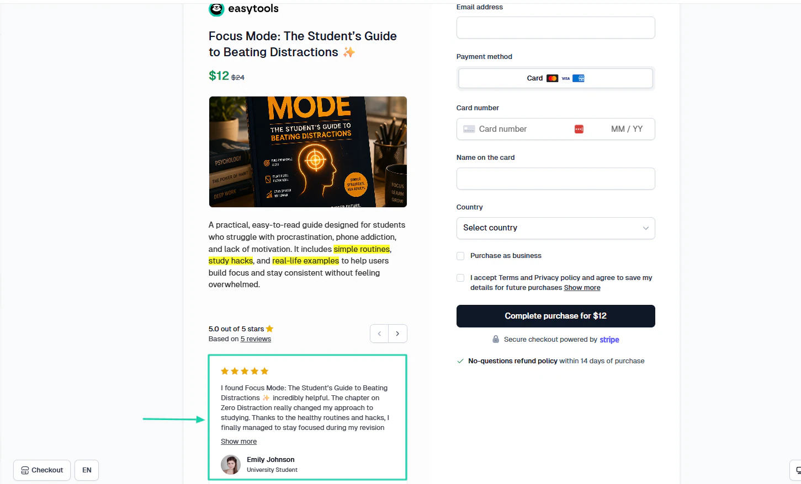The image size is (801, 484).
Task: Click the product title Focus Mode heading
Action: tap(303, 44)
